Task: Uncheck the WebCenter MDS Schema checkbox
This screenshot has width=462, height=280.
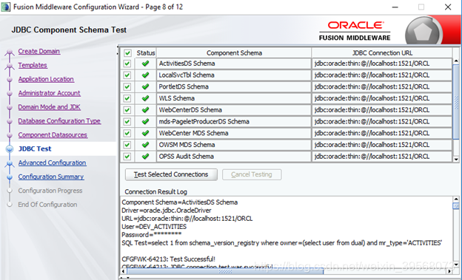Action: 127,133
